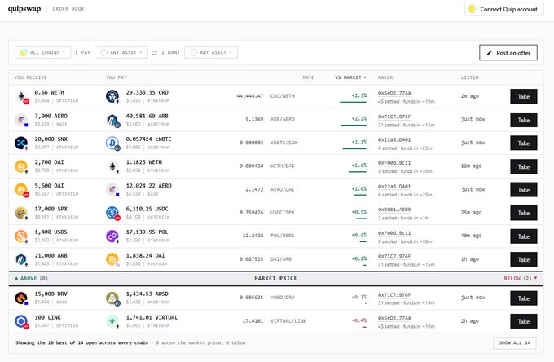Click the ARB token icon beside 21,000 ARB

click(21, 259)
